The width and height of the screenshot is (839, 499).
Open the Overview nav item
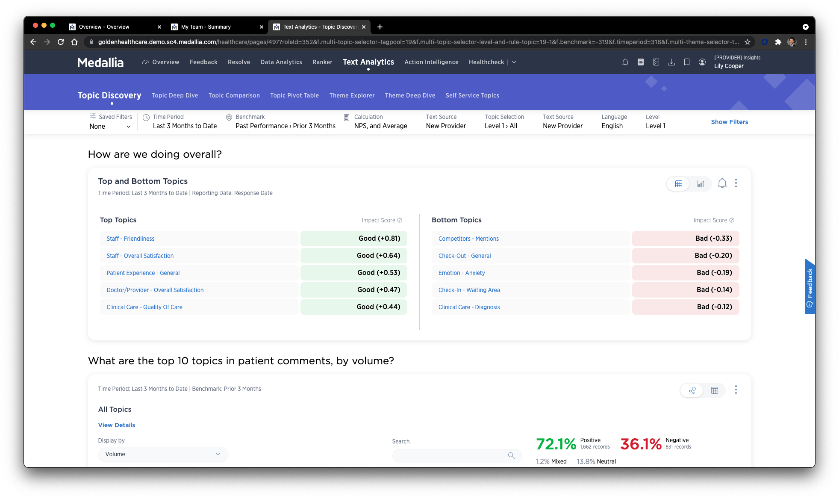(161, 62)
